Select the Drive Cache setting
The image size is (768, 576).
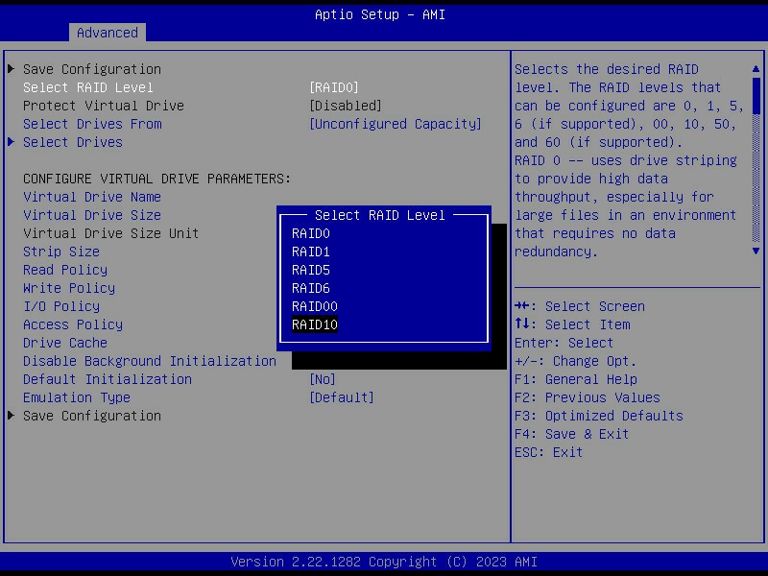point(65,343)
